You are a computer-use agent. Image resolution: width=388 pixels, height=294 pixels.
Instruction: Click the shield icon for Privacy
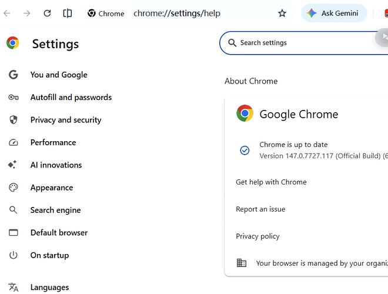coord(14,120)
